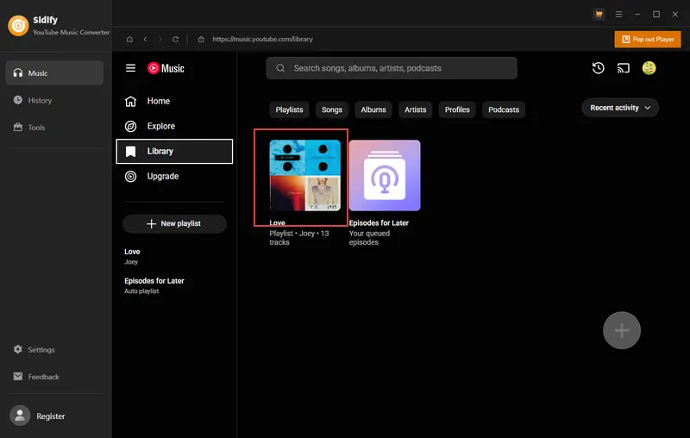This screenshot has height=438, width=690.
Task: Toggle YouTube Music guide hamburger menu
Action: 131,68
